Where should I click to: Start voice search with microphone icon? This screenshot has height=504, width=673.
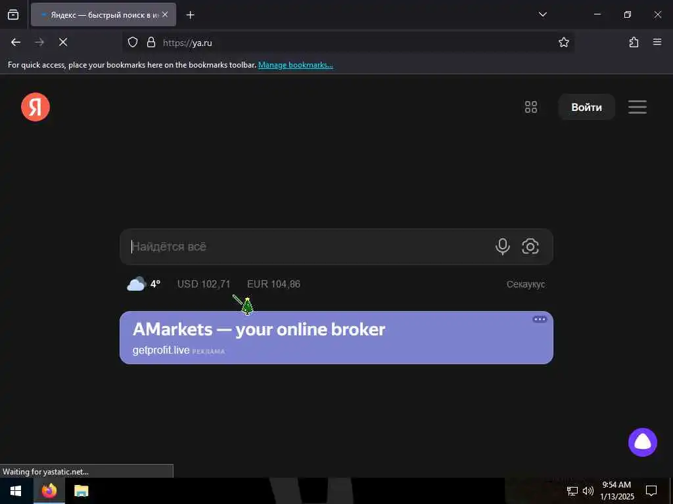tap(503, 247)
